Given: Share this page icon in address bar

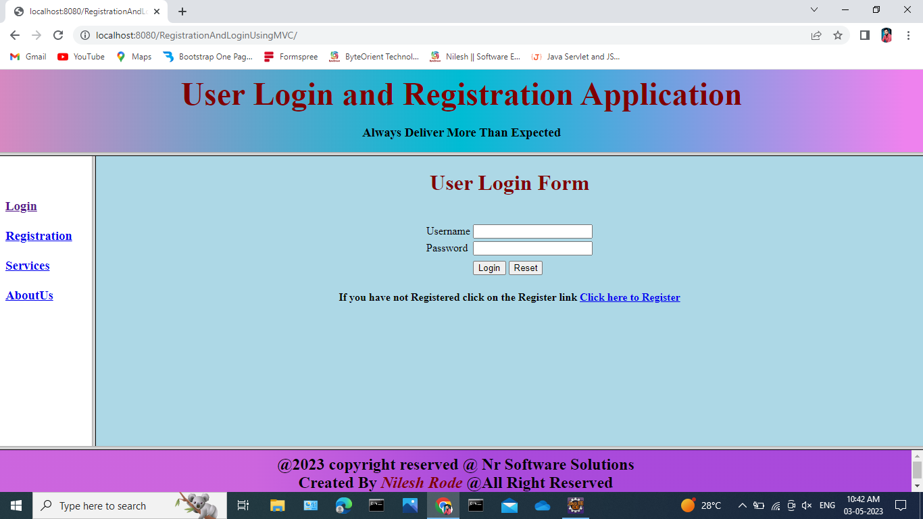Looking at the screenshot, I should click(x=816, y=35).
